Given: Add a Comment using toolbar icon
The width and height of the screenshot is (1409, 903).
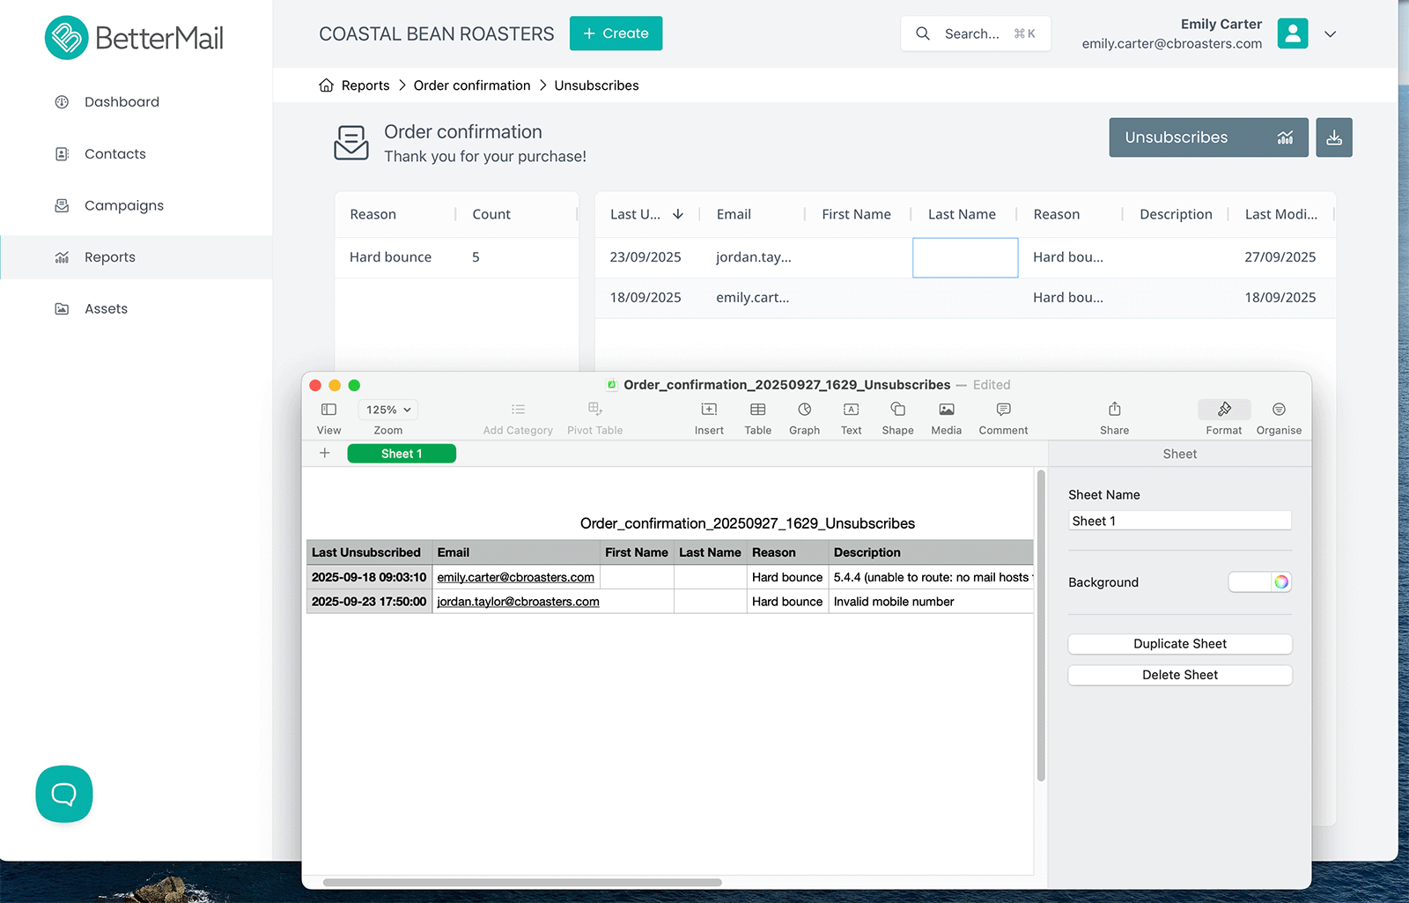Looking at the screenshot, I should (1003, 410).
